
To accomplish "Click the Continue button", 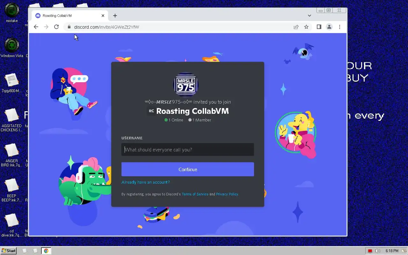I will (x=188, y=169).
